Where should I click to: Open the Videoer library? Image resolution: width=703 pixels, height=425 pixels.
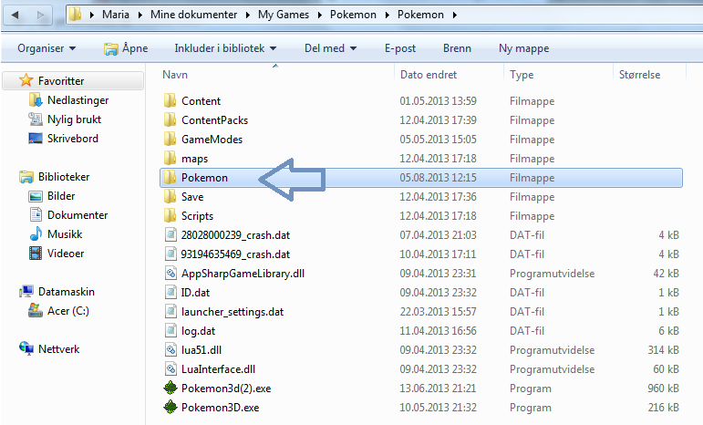point(65,254)
